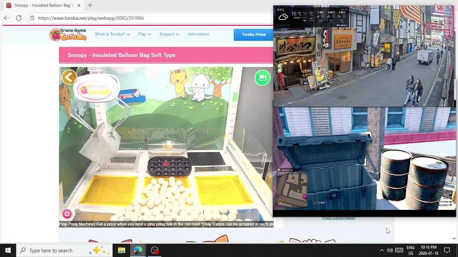This screenshot has width=458, height=257.
Task: Close the Snoopy browser tab
Action: pos(79,5)
